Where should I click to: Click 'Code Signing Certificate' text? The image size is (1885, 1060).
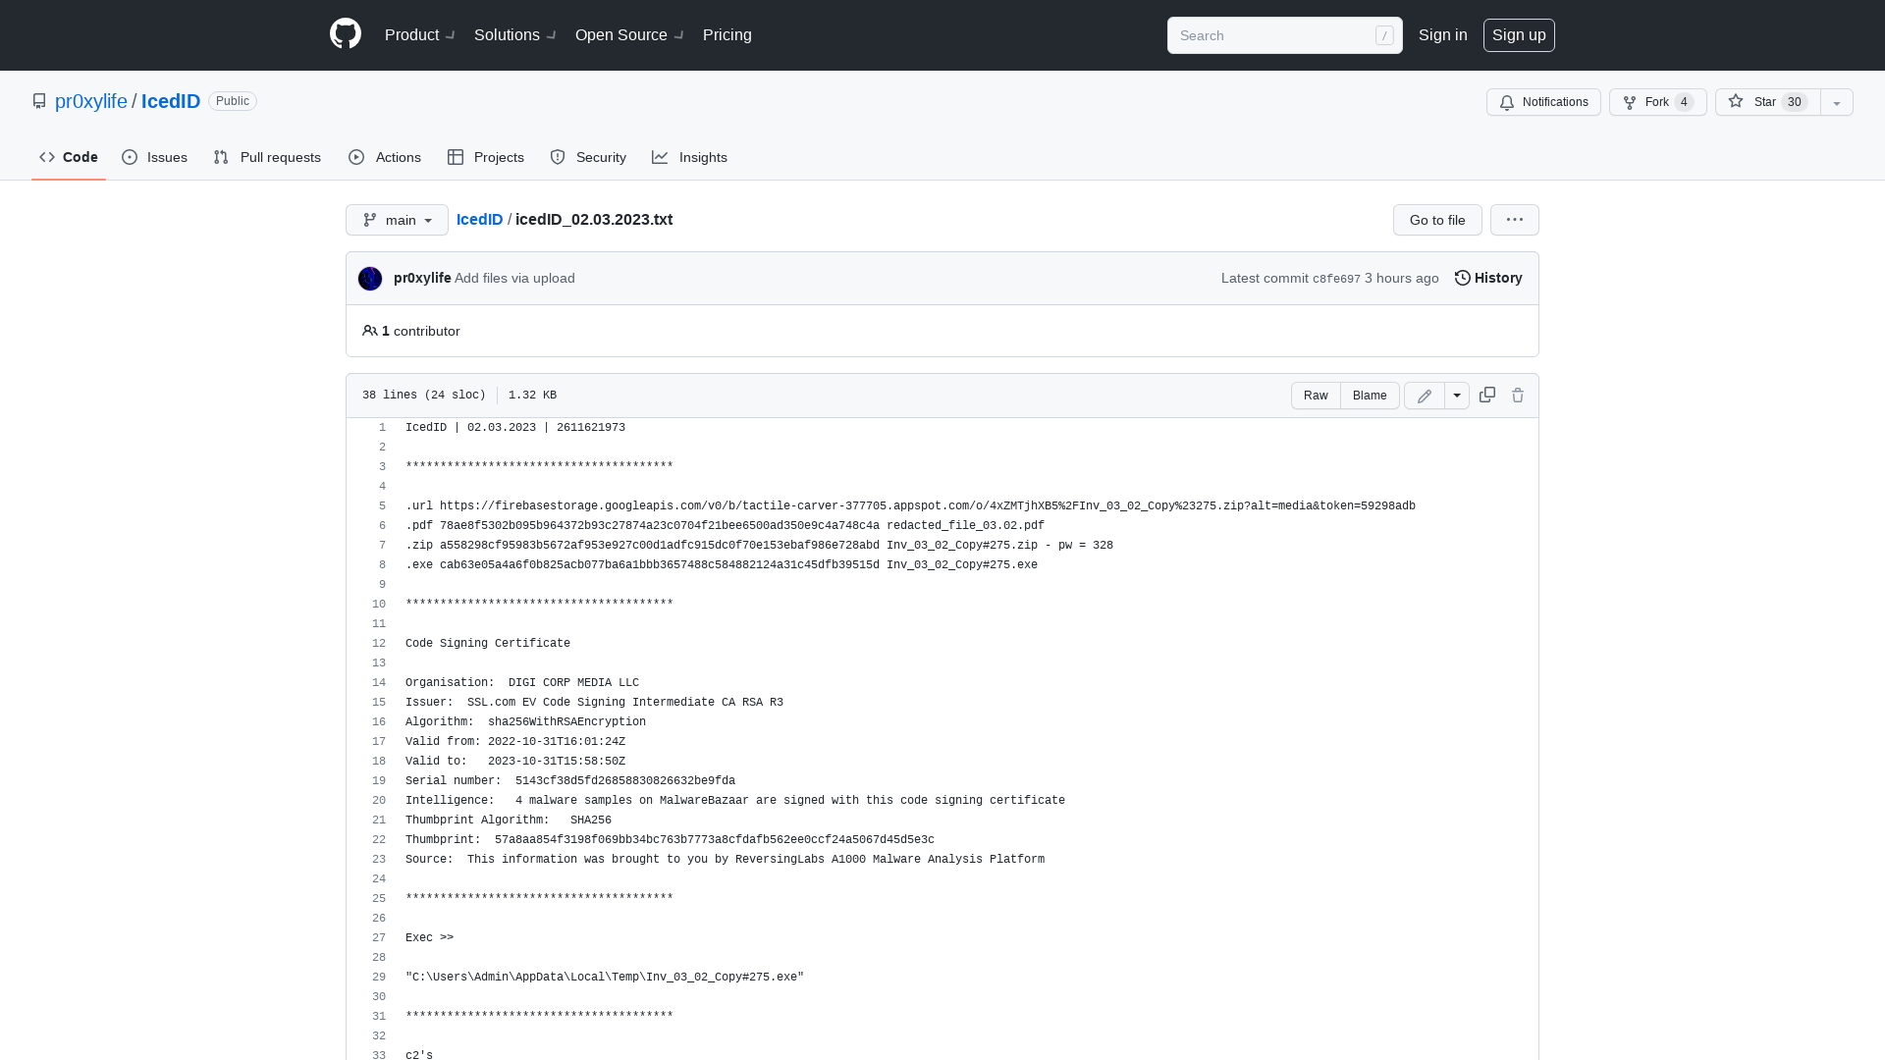[x=488, y=644]
